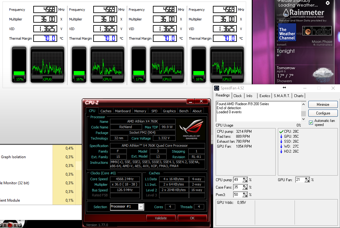Open the Graphics tab in CPU-Z
The height and width of the screenshot is (228, 340).
pos(169,111)
